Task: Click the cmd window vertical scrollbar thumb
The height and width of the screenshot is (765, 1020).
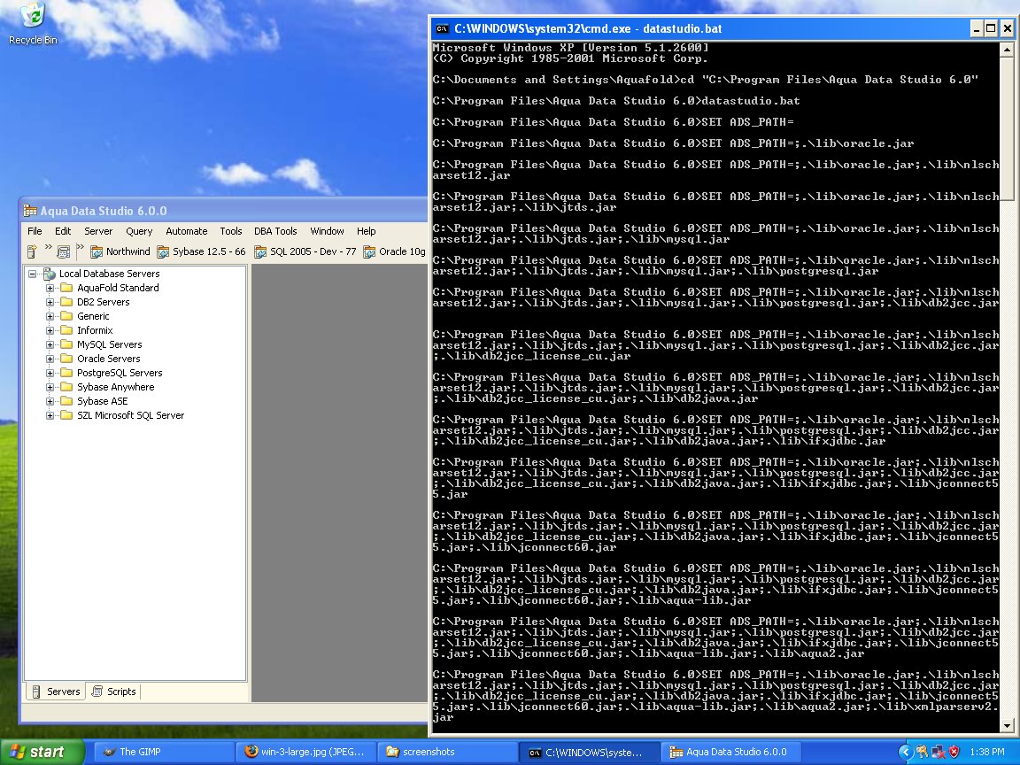Action: click(1008, 128)
